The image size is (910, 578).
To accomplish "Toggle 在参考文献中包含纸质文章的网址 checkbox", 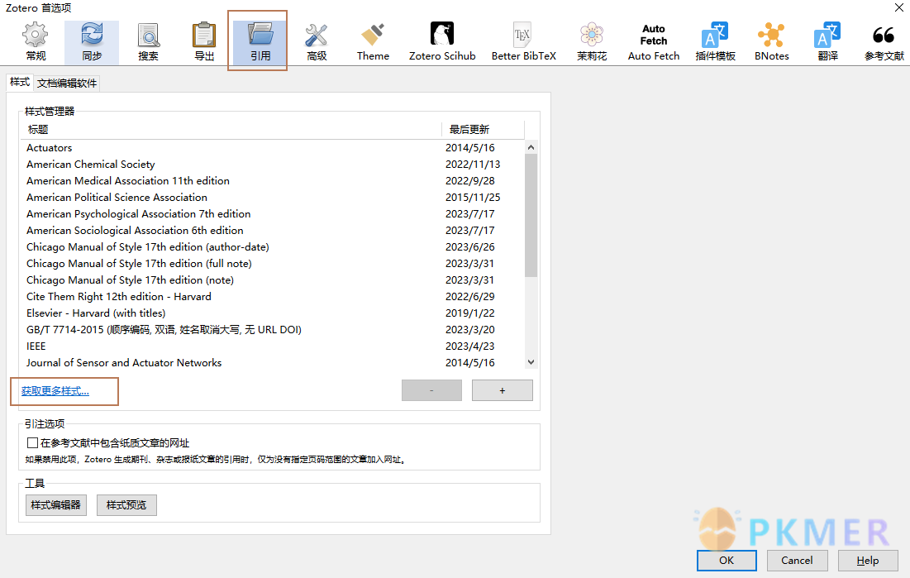I will (x=32, y=442).
